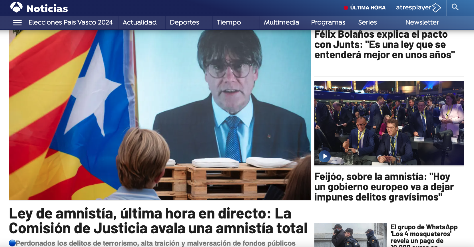Go to the Actualidad menu
This screenshot has width=474, height=247.
(x=140, y=23)
